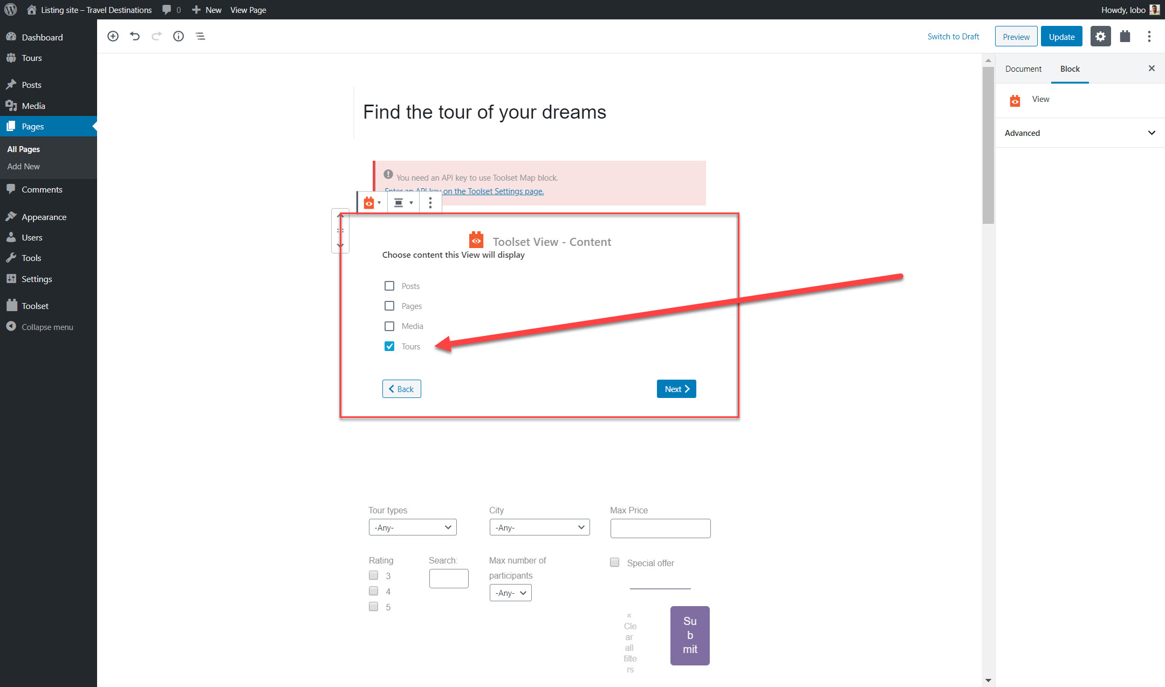Undo the last change
The image size is (1165, 687).
135,36
